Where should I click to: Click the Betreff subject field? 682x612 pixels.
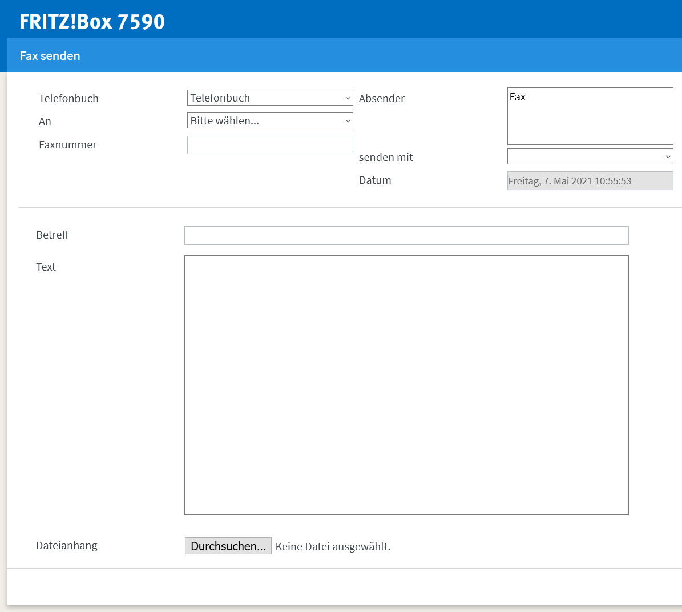[x=406, y=235]
